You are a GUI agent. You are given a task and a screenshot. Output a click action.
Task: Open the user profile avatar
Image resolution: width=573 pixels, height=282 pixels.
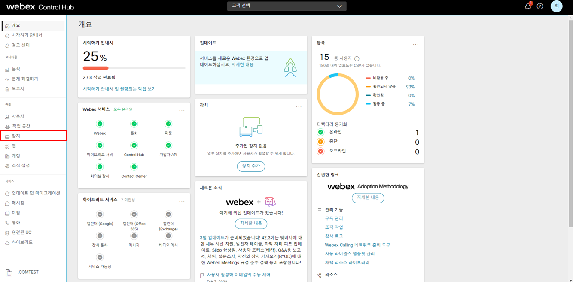[x=557, y=6]
